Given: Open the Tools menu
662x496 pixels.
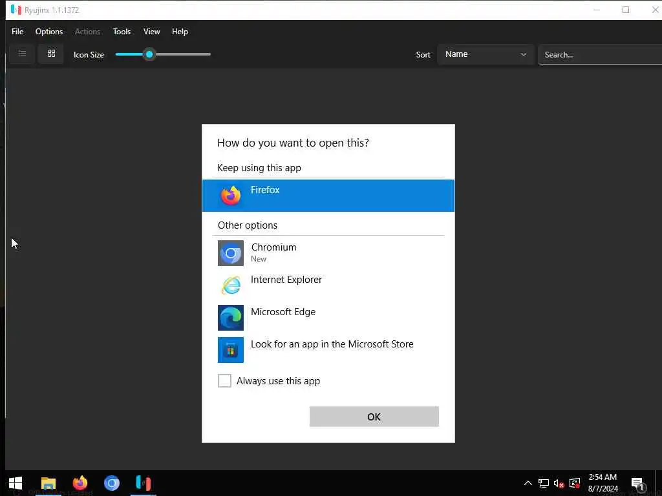Looking at the screenshot, I should 122,32.
